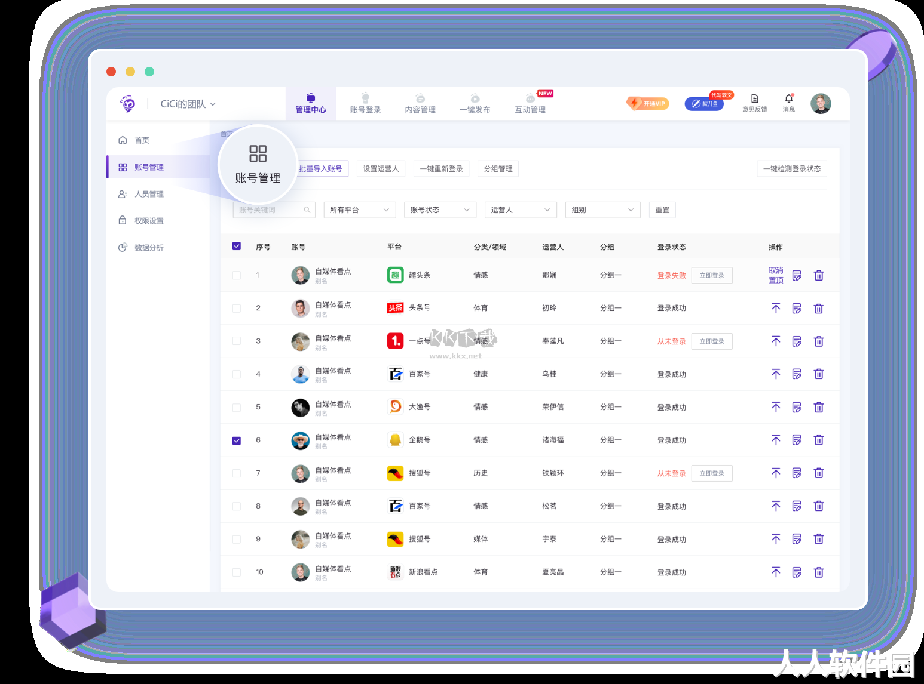Edit the row 5 大渔号 account

(x=797, y=407)
